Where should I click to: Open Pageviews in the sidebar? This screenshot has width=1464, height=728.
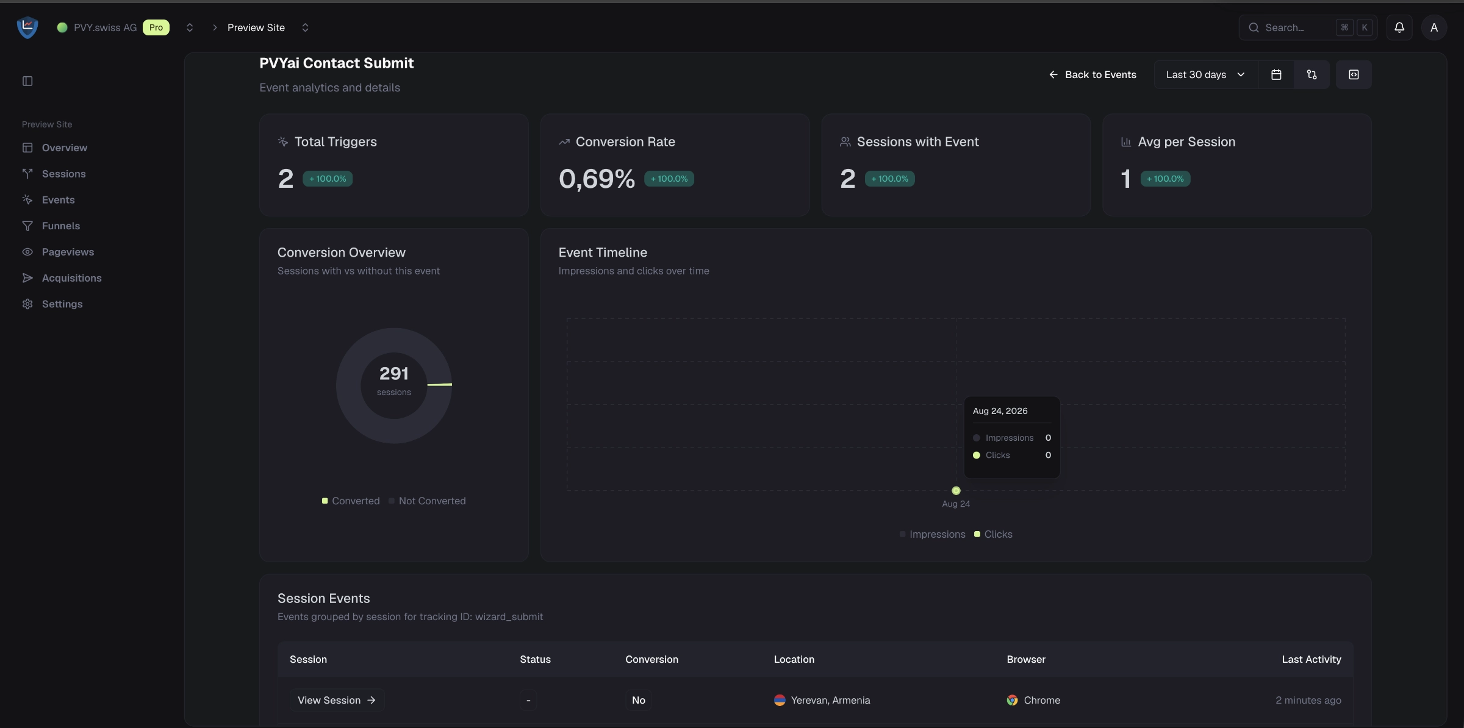pos(68,252)
